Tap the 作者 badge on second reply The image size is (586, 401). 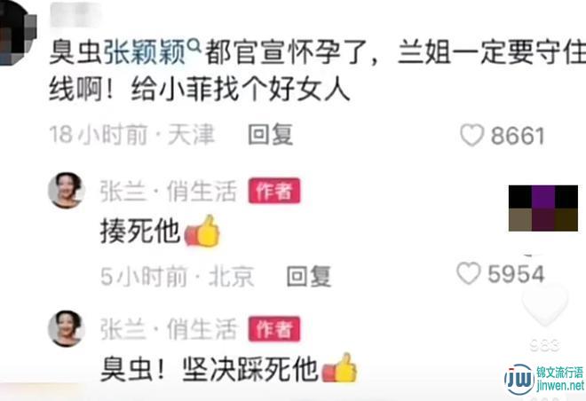[274, 329]
